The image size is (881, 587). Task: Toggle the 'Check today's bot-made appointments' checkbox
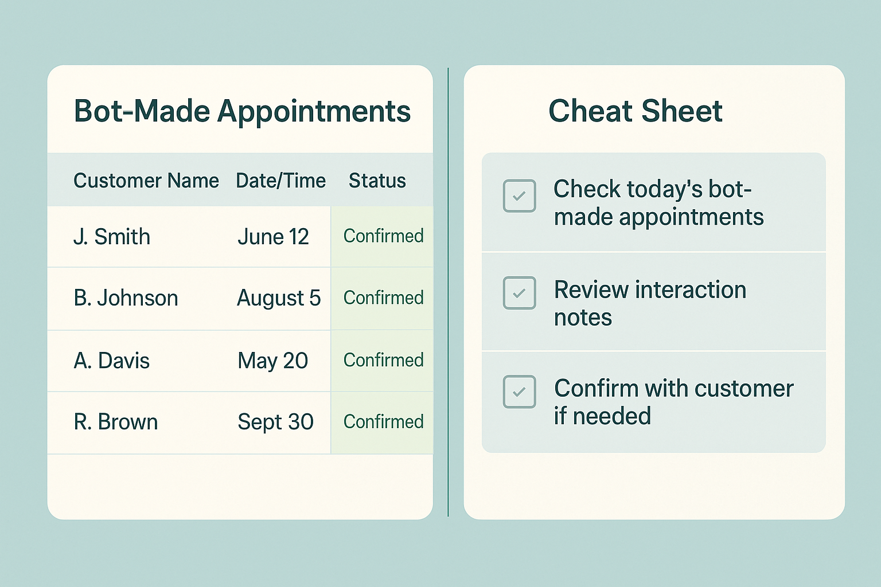click(519, 195)
